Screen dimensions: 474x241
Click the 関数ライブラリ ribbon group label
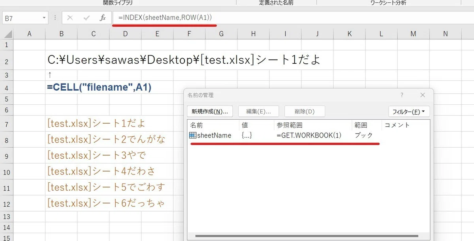pos(118,3)
